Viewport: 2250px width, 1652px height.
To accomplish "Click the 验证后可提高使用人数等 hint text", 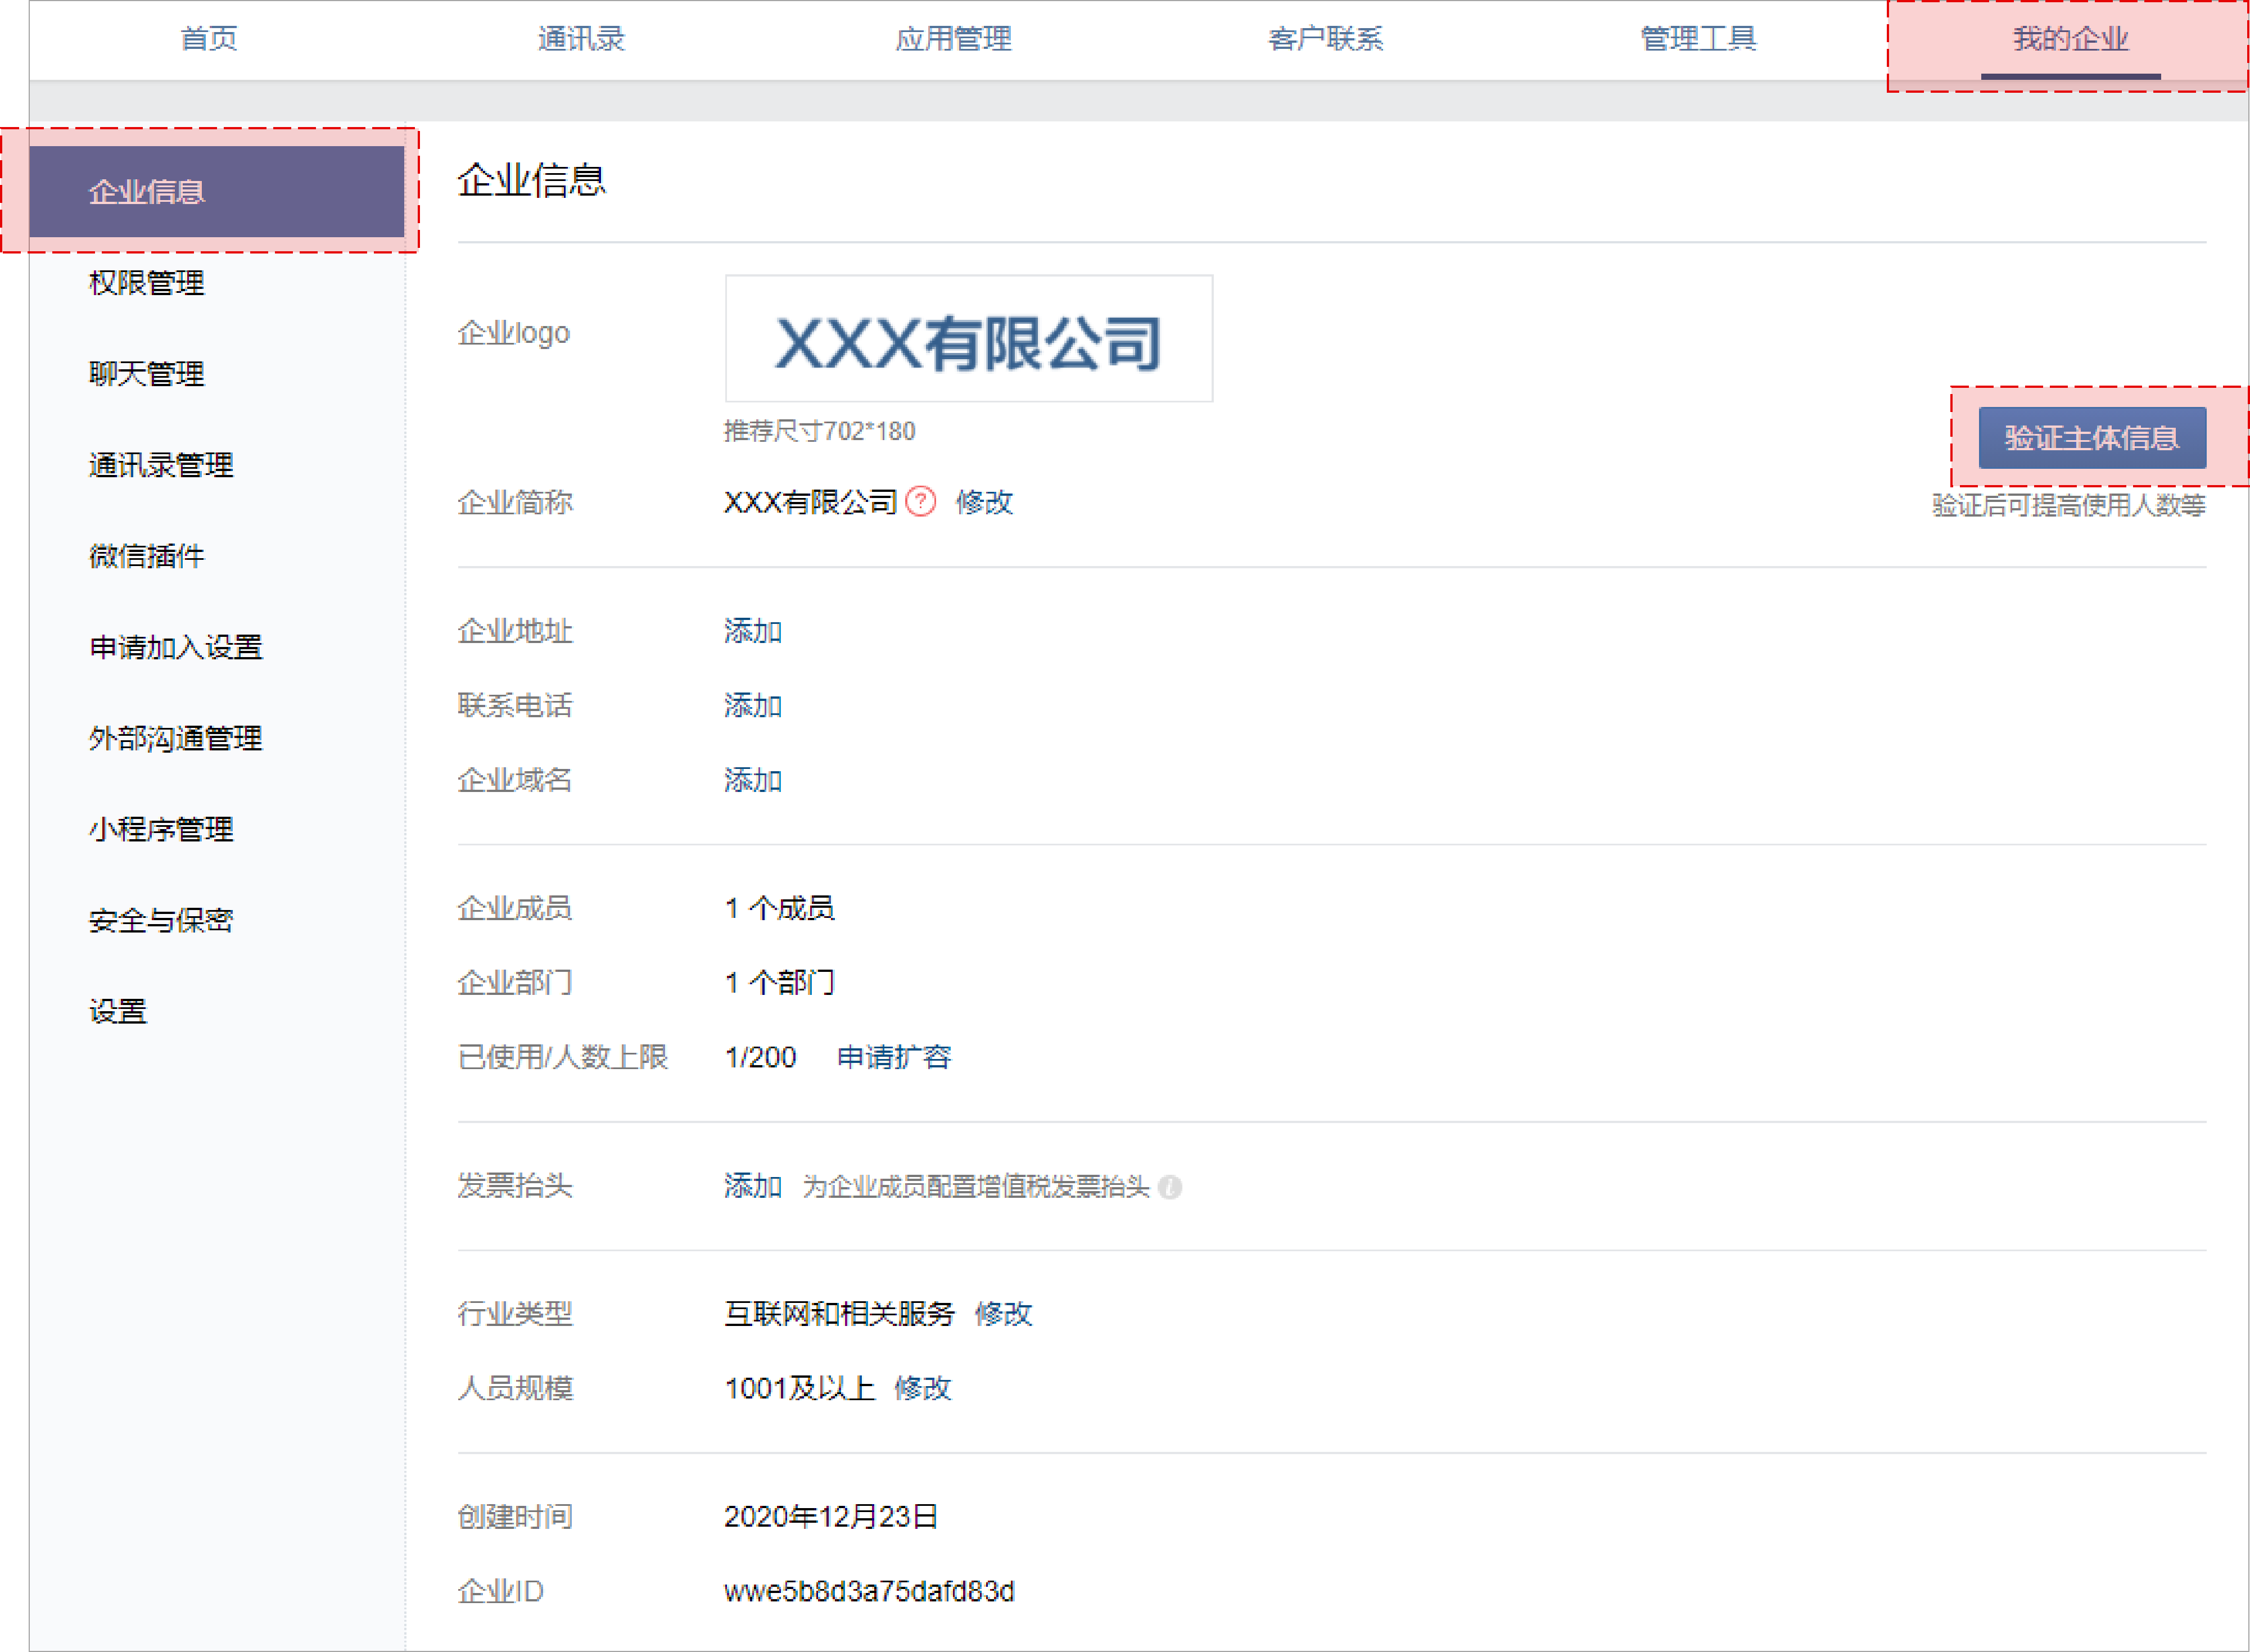I will click(2069, 505).
